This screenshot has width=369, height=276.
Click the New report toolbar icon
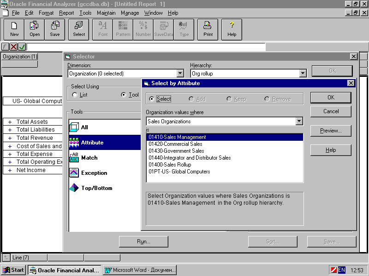[14, 29]
